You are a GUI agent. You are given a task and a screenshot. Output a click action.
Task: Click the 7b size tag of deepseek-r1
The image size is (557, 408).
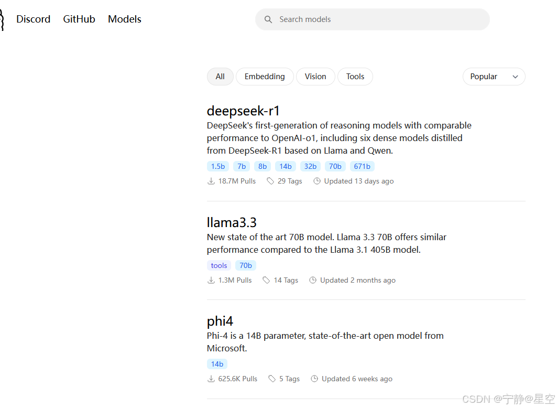pos(242,166)
